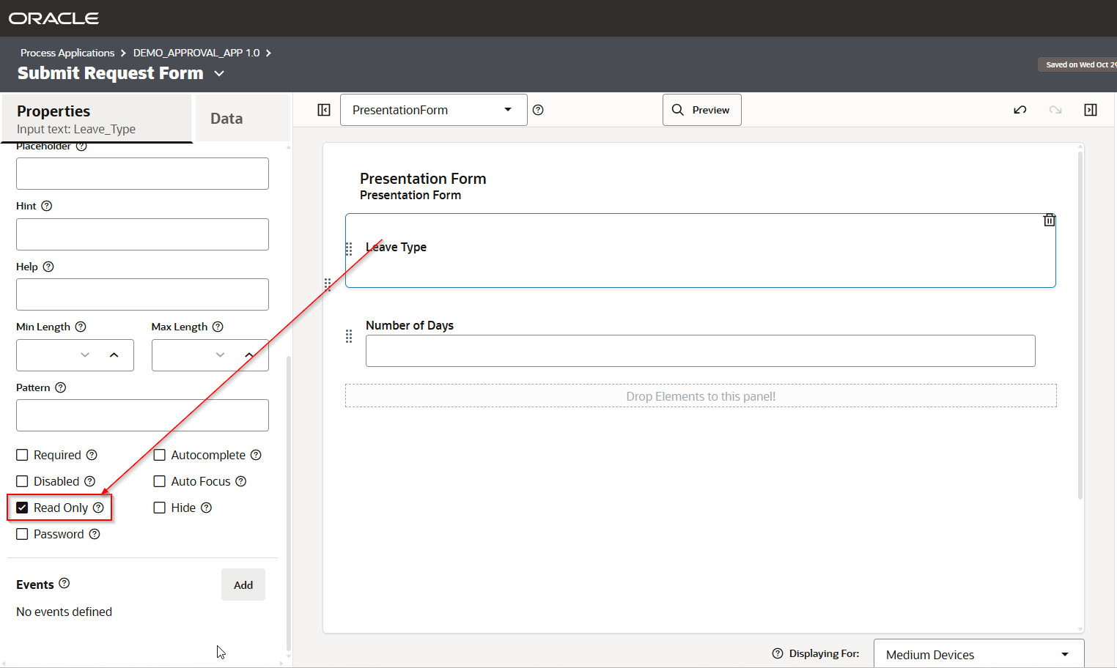Click the Preview button
The image size is (1117, 668).
click(x=701, y=110)
